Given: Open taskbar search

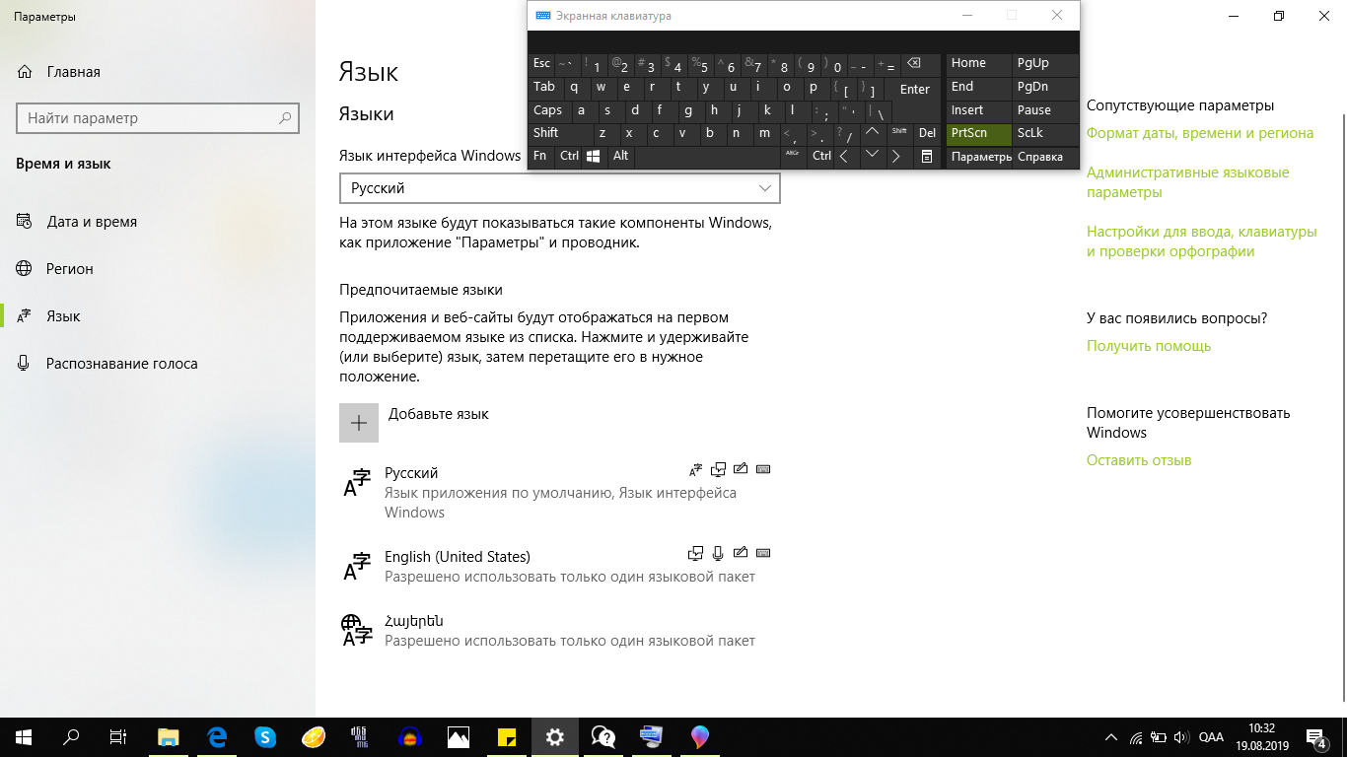Looking at the screenshot, I should (x=71, y=736).
